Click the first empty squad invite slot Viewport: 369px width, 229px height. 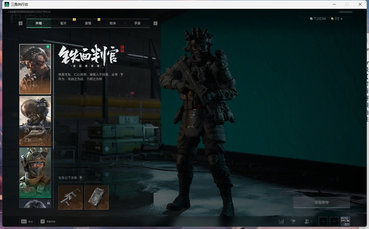point(323,221)
